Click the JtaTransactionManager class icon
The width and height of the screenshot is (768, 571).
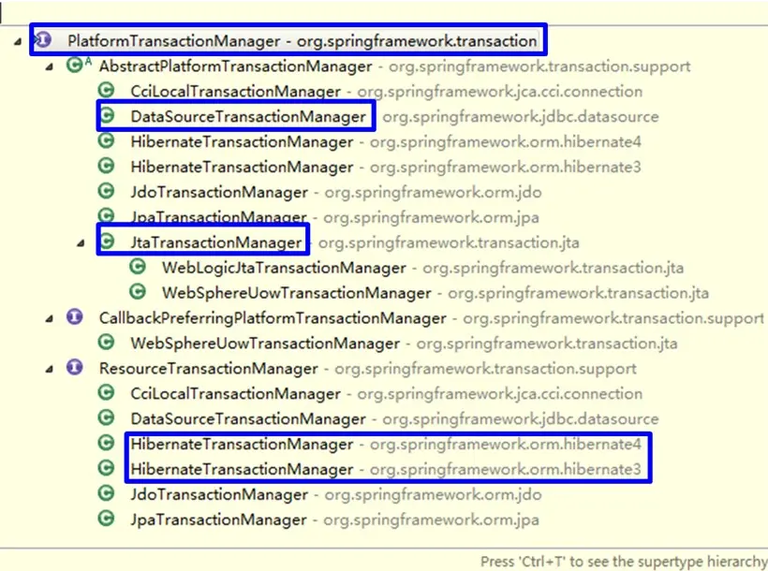106,241
